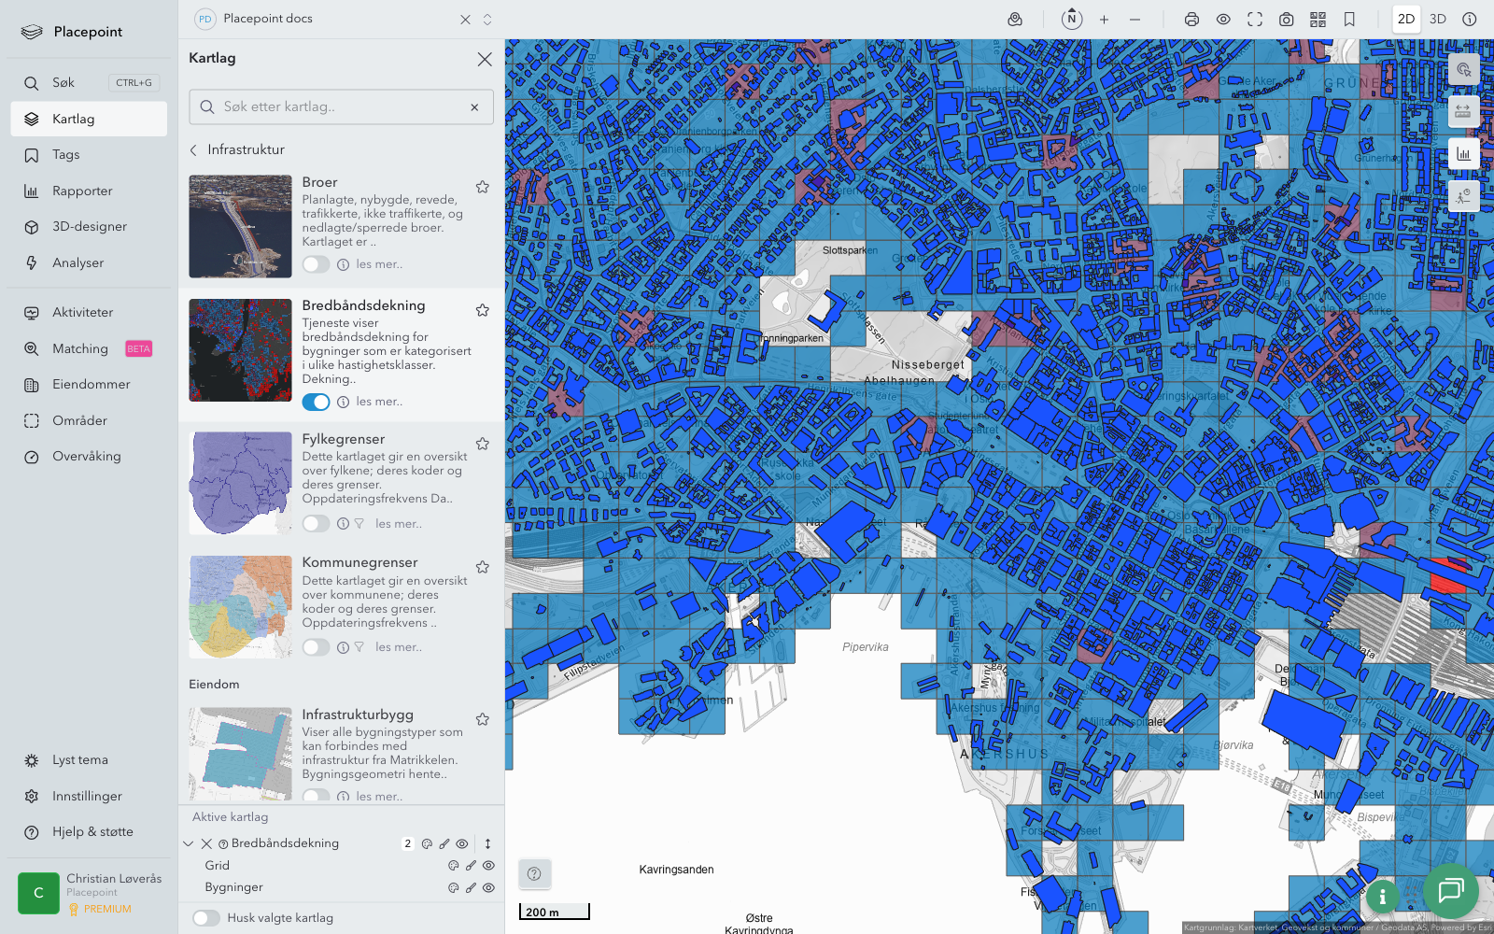Screen dimensions: 1494x934
Task: Favorite the Broer layer with star
Action: [x=483, y=187]
